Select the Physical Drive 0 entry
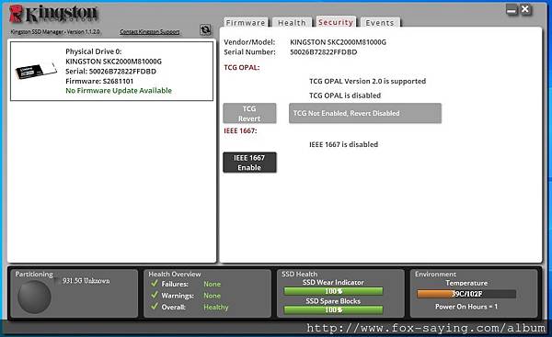 111,71
